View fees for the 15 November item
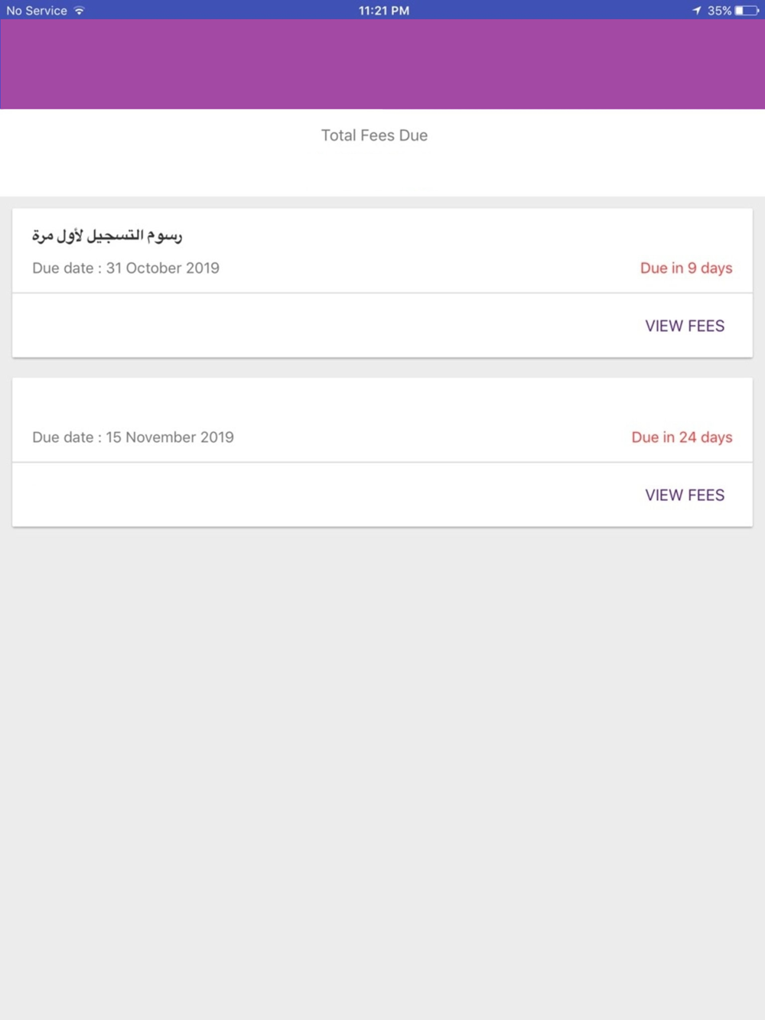765x1020 pixels. (x=685, y=495)
